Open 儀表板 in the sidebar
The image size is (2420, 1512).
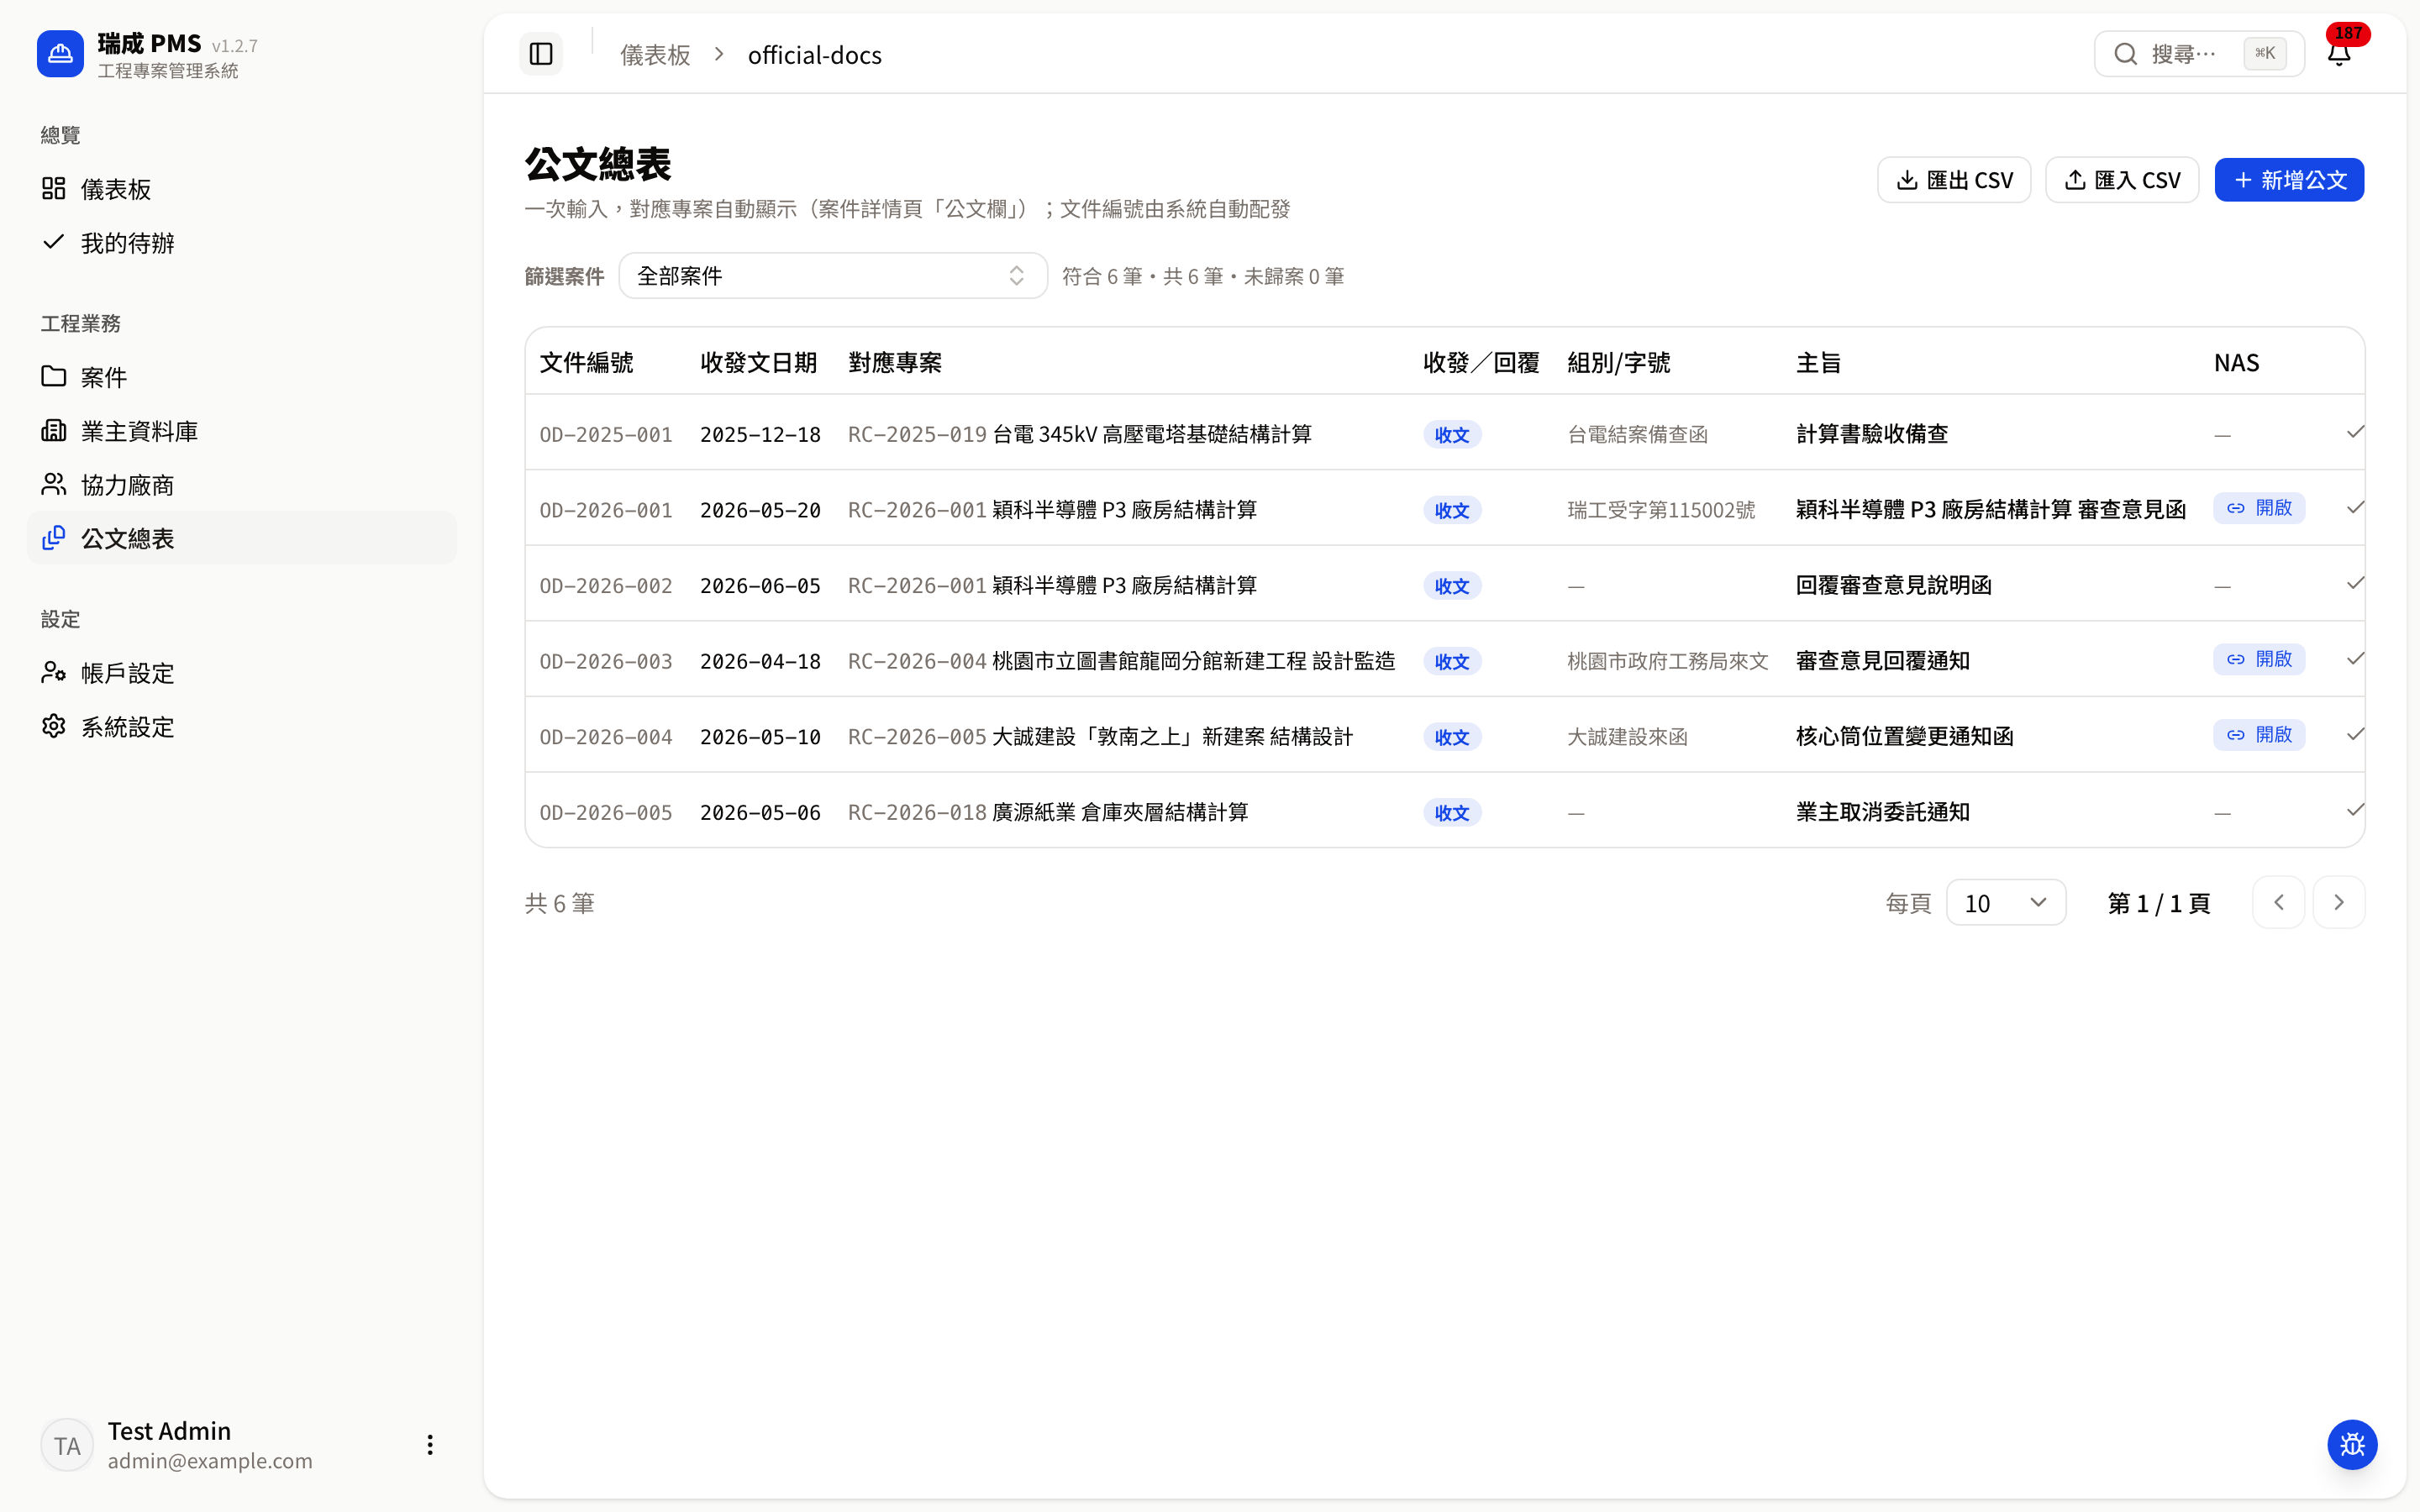[242, 189]
